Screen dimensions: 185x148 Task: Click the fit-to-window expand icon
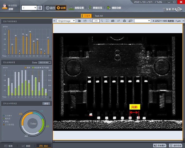click(107, 21)
